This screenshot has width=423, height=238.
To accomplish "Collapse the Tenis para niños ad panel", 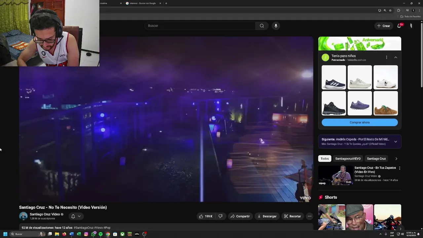I will [x=396, y=58].
